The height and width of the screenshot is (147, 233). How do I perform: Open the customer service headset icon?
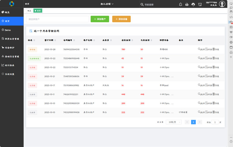[x=193, y=4]
